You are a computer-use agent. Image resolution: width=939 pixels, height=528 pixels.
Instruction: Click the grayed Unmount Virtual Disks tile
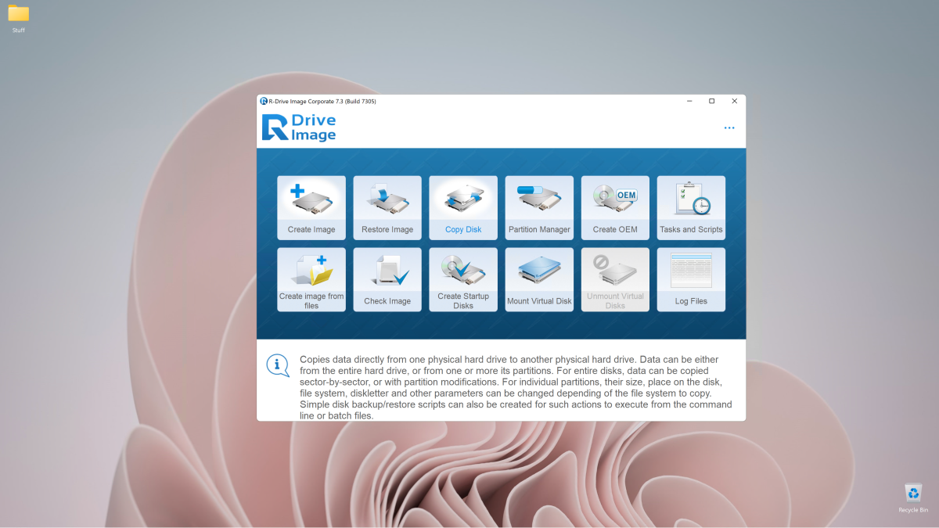(615, 279)
